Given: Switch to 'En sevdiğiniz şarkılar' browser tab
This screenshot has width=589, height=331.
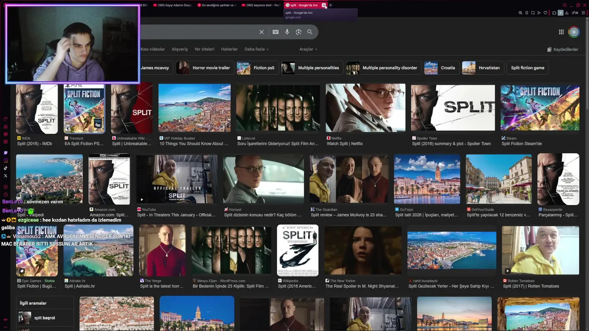Looking at the screenshot, I should pyautogui.click(x=216, y=5).
